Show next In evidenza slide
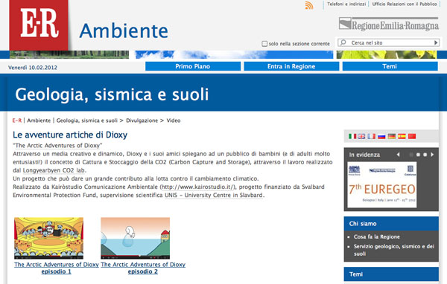 point(432,155)
